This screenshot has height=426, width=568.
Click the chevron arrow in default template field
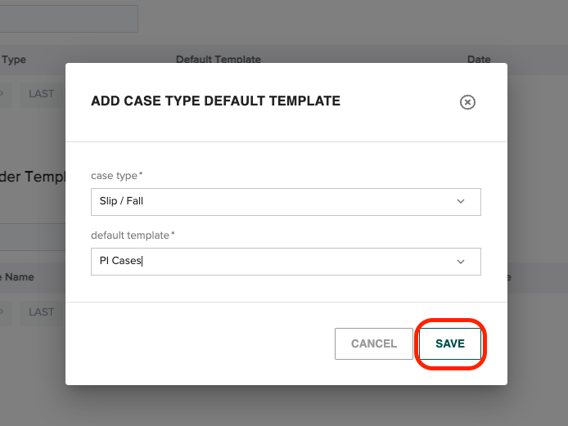pyautogui.click(x=461, y=262)
